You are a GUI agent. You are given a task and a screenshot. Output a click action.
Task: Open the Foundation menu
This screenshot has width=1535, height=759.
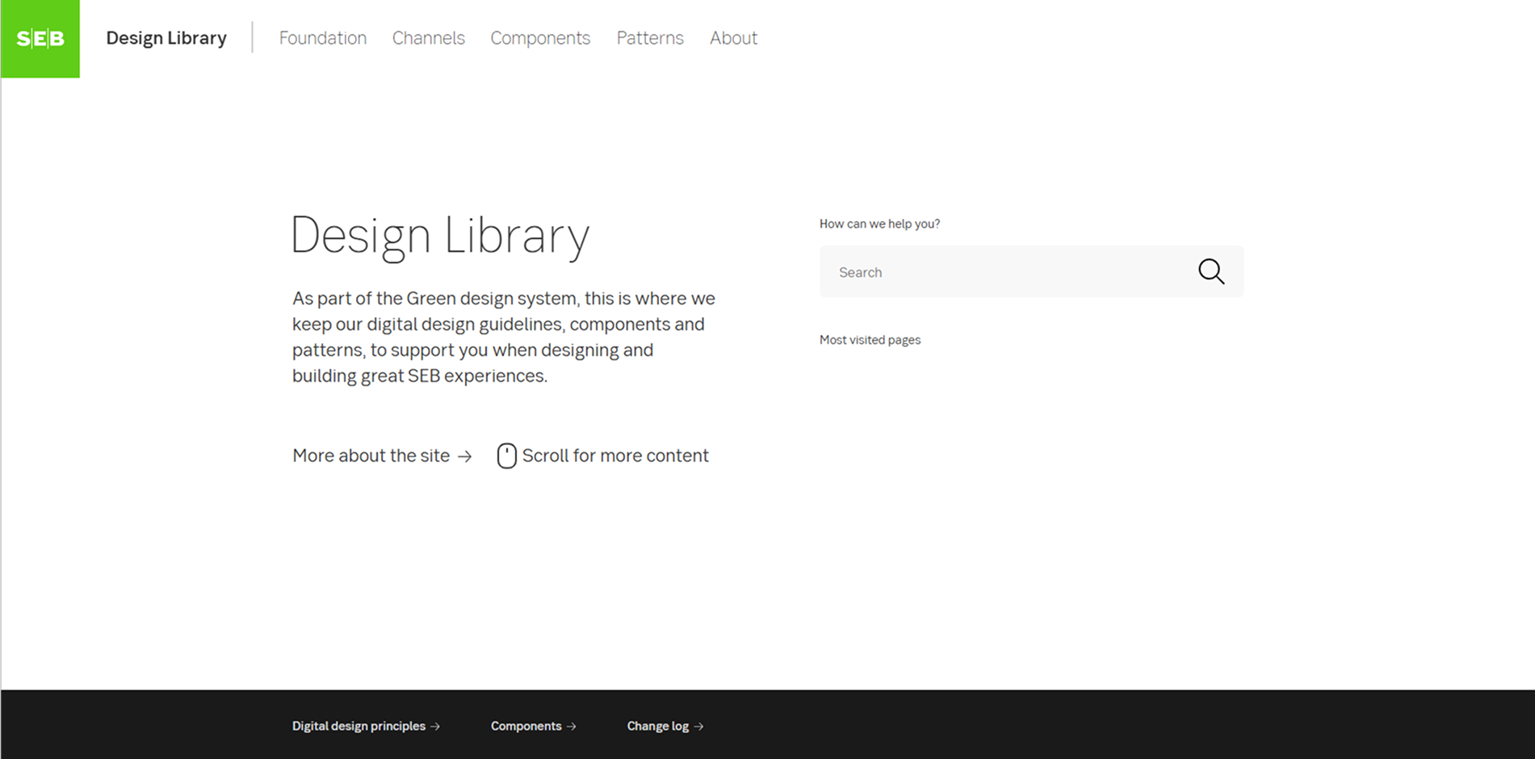(x=323, y=38)
